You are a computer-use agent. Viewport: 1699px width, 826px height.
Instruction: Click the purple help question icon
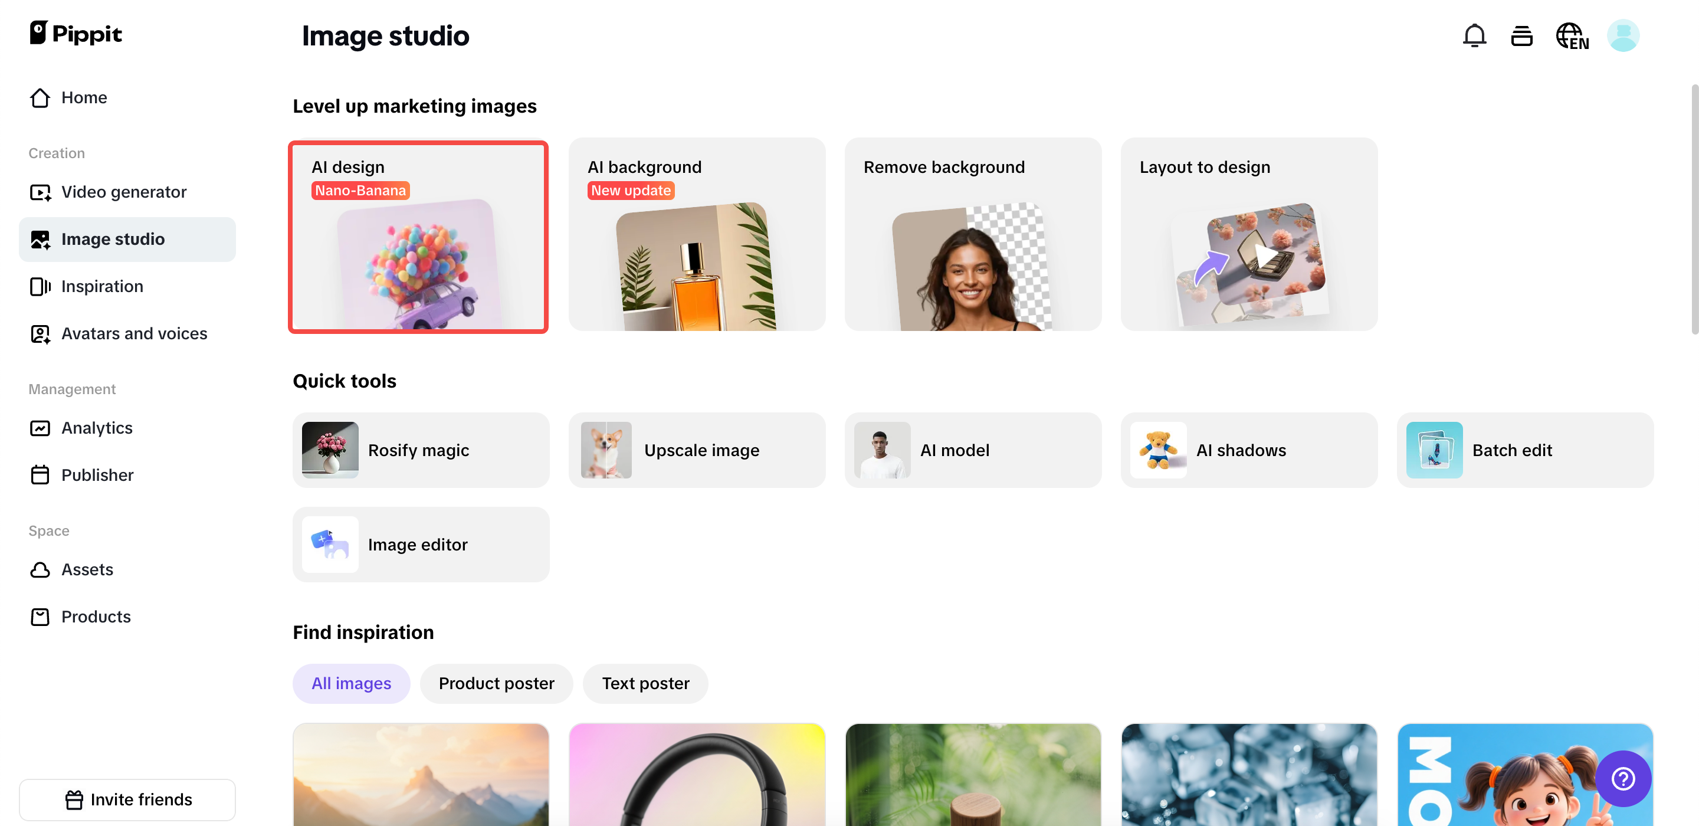point(1622,778)
